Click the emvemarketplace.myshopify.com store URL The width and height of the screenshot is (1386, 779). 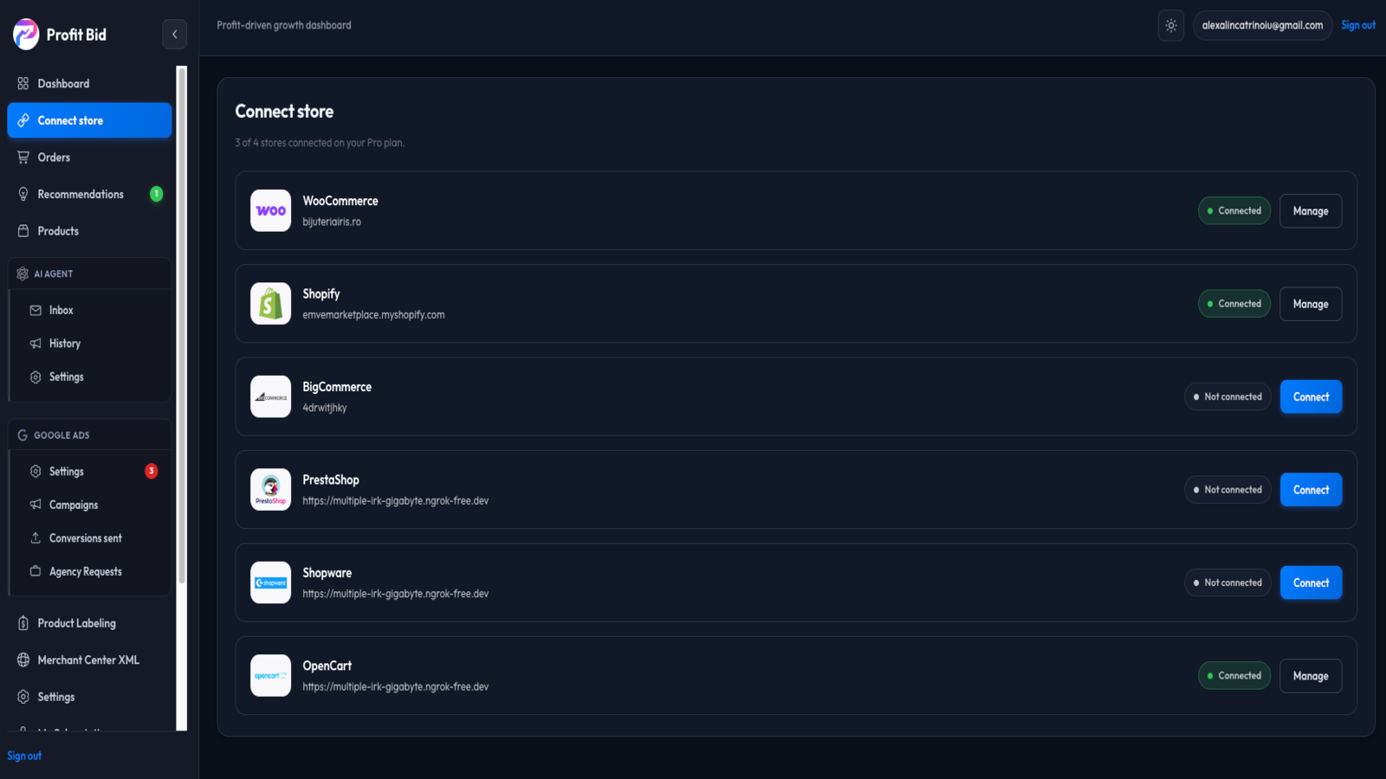click(x=373, y=315)
